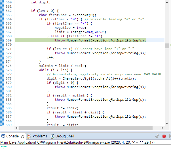Click the debug instruction pointer arrow at line 569
The height and width of the screenshot is (158, 171).
(1, 40)
